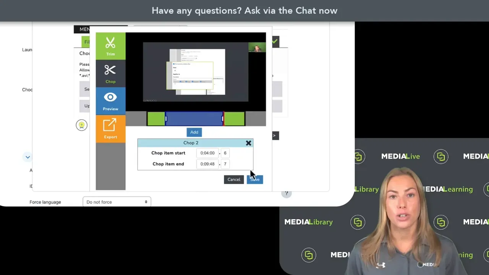Select the left green timeline segment
Image resolution: width=489 pixels, height=275 pixels.
coord(156,119)
